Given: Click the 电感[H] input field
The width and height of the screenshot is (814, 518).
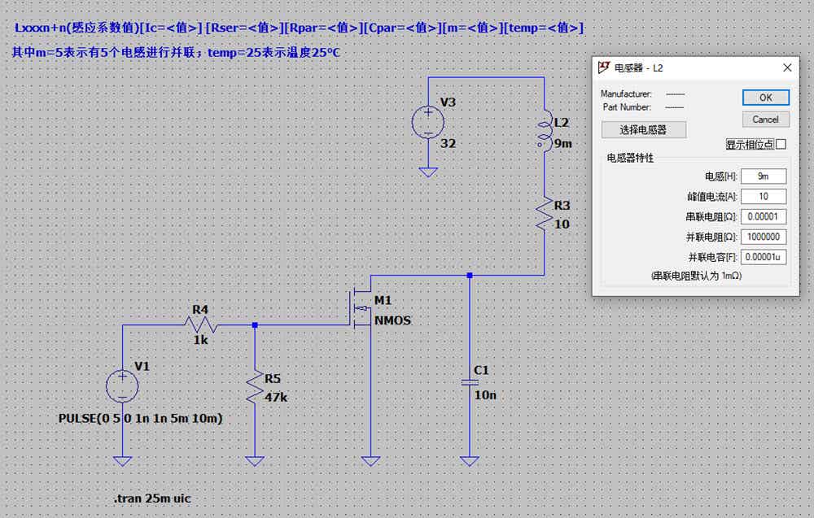Looking at the screenshot, I should [x=764, y=176].
